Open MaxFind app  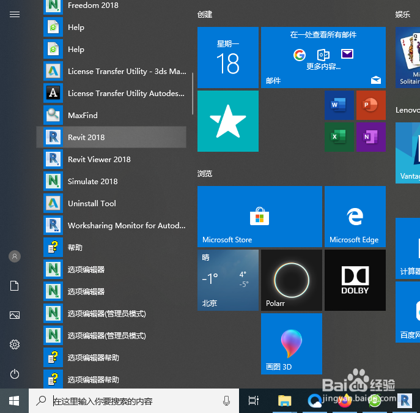pyautogui.click(x=111, y=115)
